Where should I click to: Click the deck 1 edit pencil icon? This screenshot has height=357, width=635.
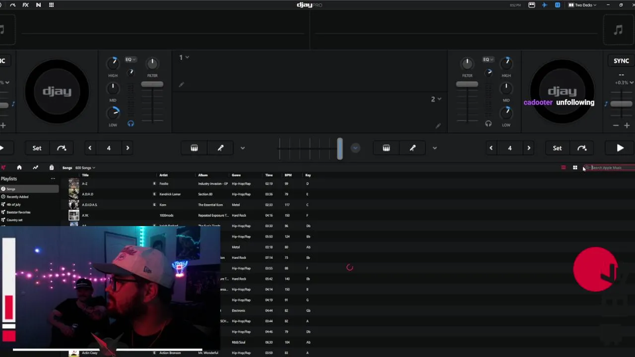click(x=182, y=84)
